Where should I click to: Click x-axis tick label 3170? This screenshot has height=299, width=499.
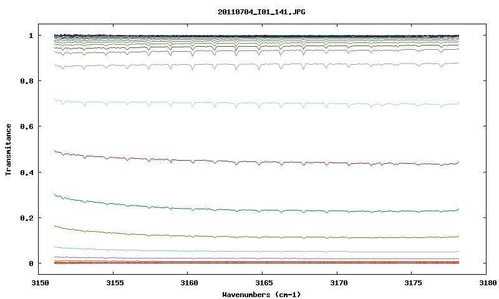(x=337, y=283)
